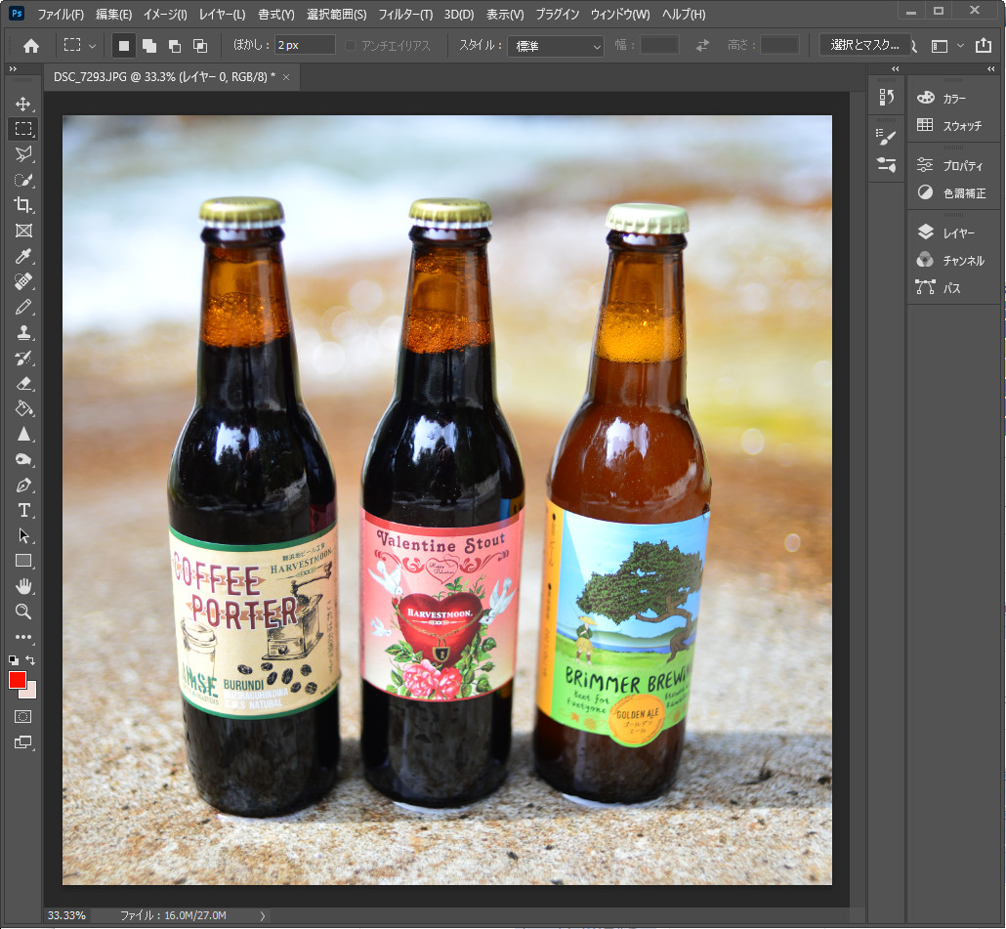Image resolution: width=1006 pixels, height=929 pixels.
Task: Select the Path Selection arrow tool
Action: pos(23,535)
